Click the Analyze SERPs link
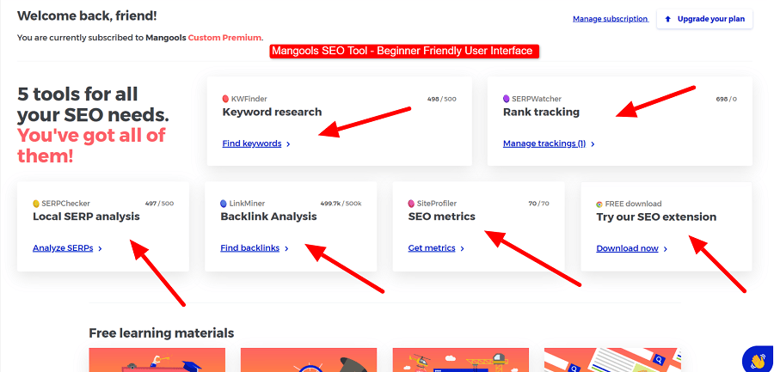 [x=63, y=248]
